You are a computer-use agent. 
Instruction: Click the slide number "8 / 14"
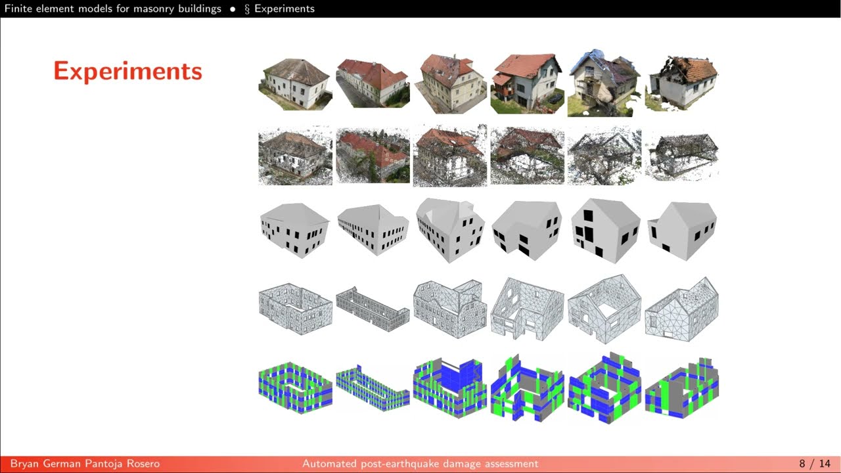coord(815,464)
